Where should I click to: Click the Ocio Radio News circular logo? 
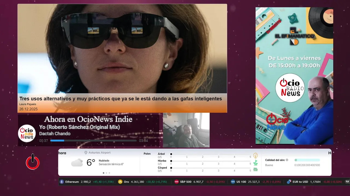pyautogui.click(x=290, y=88)
